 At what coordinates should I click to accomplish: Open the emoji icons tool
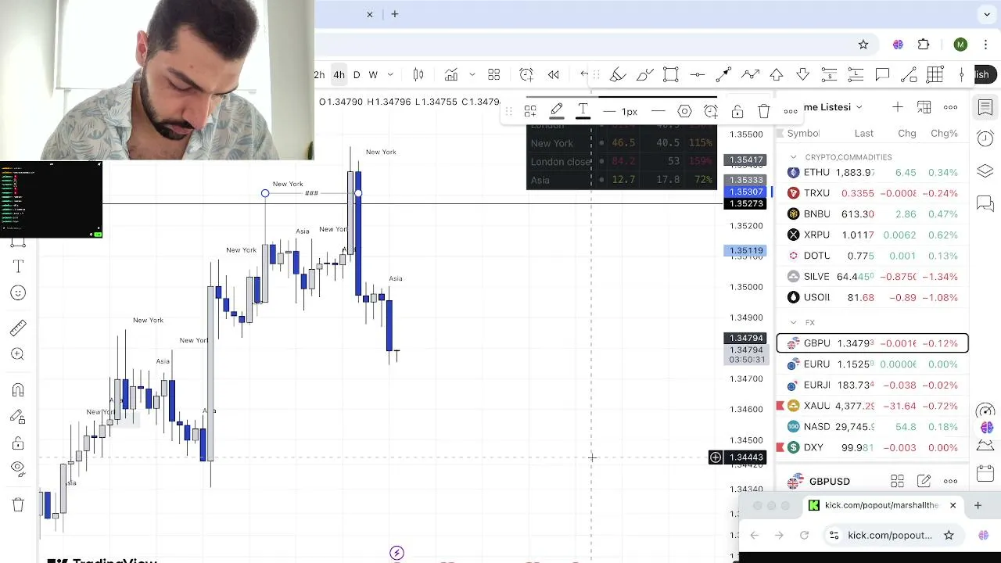point(18,293)
